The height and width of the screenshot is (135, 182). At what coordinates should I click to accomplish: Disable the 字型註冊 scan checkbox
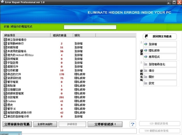[x=5, y=63]
